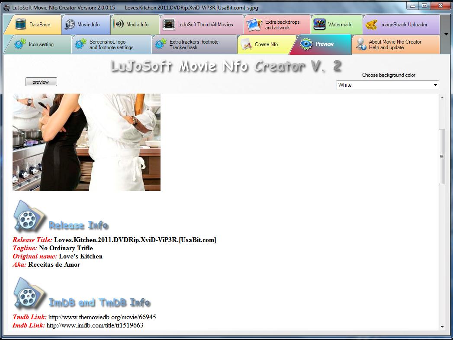This screenshot has height=340, width=453.
Task: Click the movie poster image
Action: (x=87, y=142)
